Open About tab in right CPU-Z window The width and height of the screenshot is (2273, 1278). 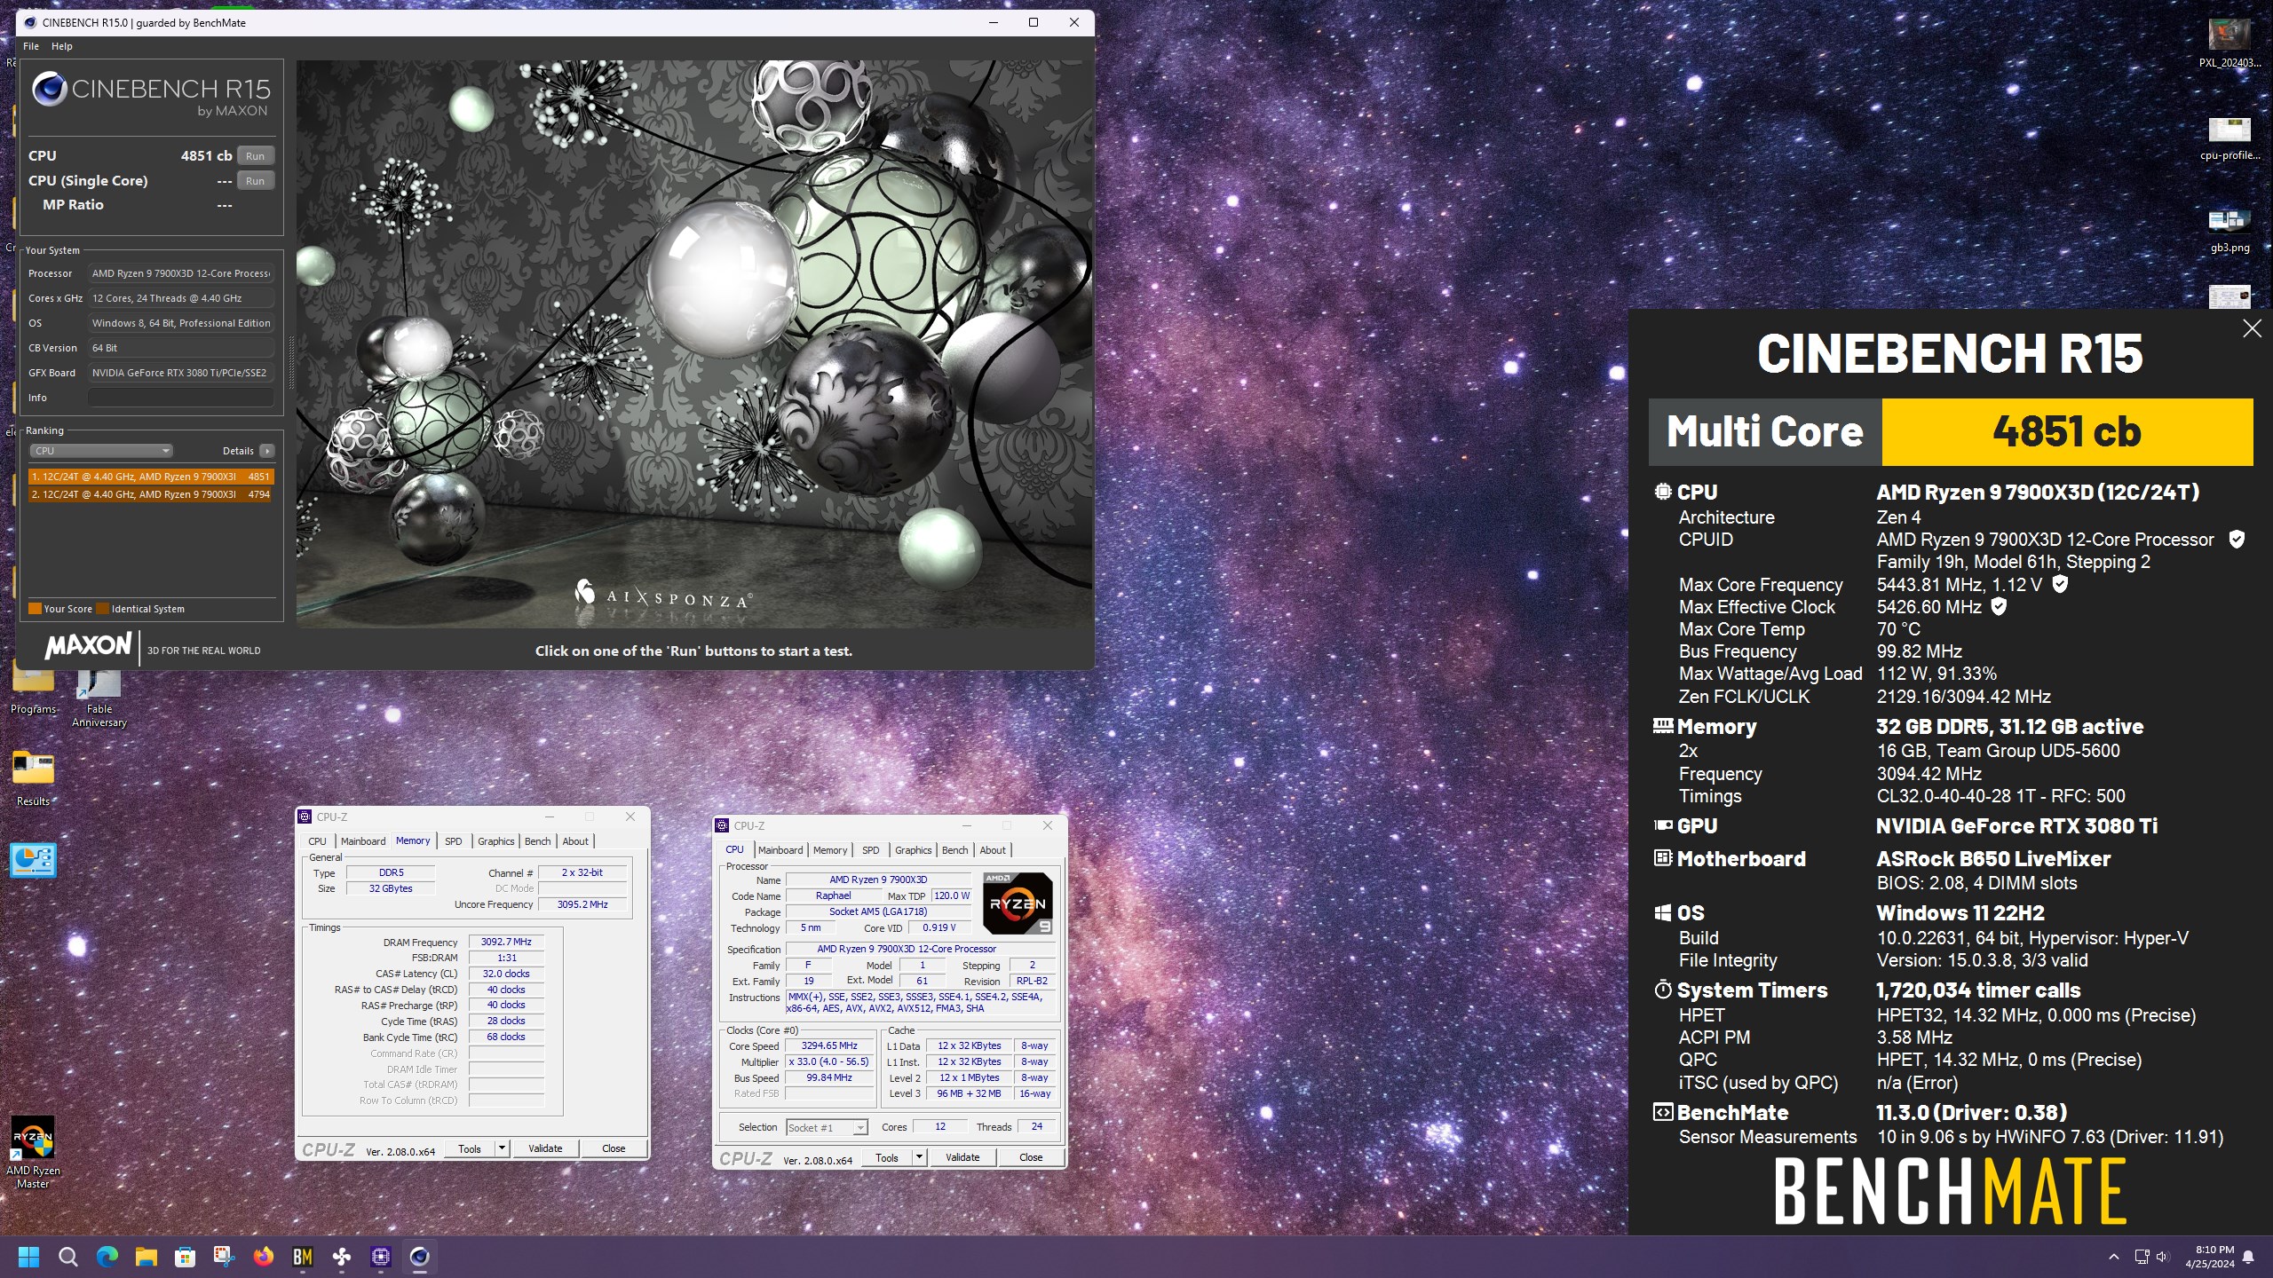(x=993, y=850)
